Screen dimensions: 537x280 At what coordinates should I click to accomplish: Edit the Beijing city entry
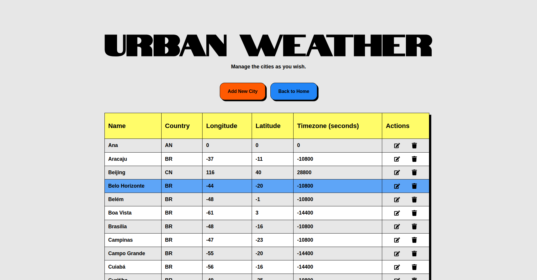(x=397, y=172)
